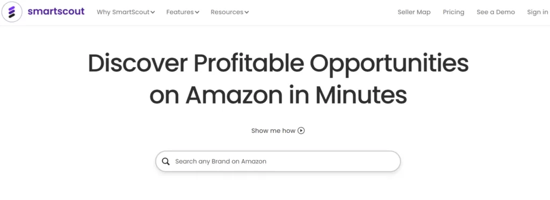Viewport: 550px width, 200px height.
Task: Click the empty right end of the search bar
Action: (x=365, y=161)
